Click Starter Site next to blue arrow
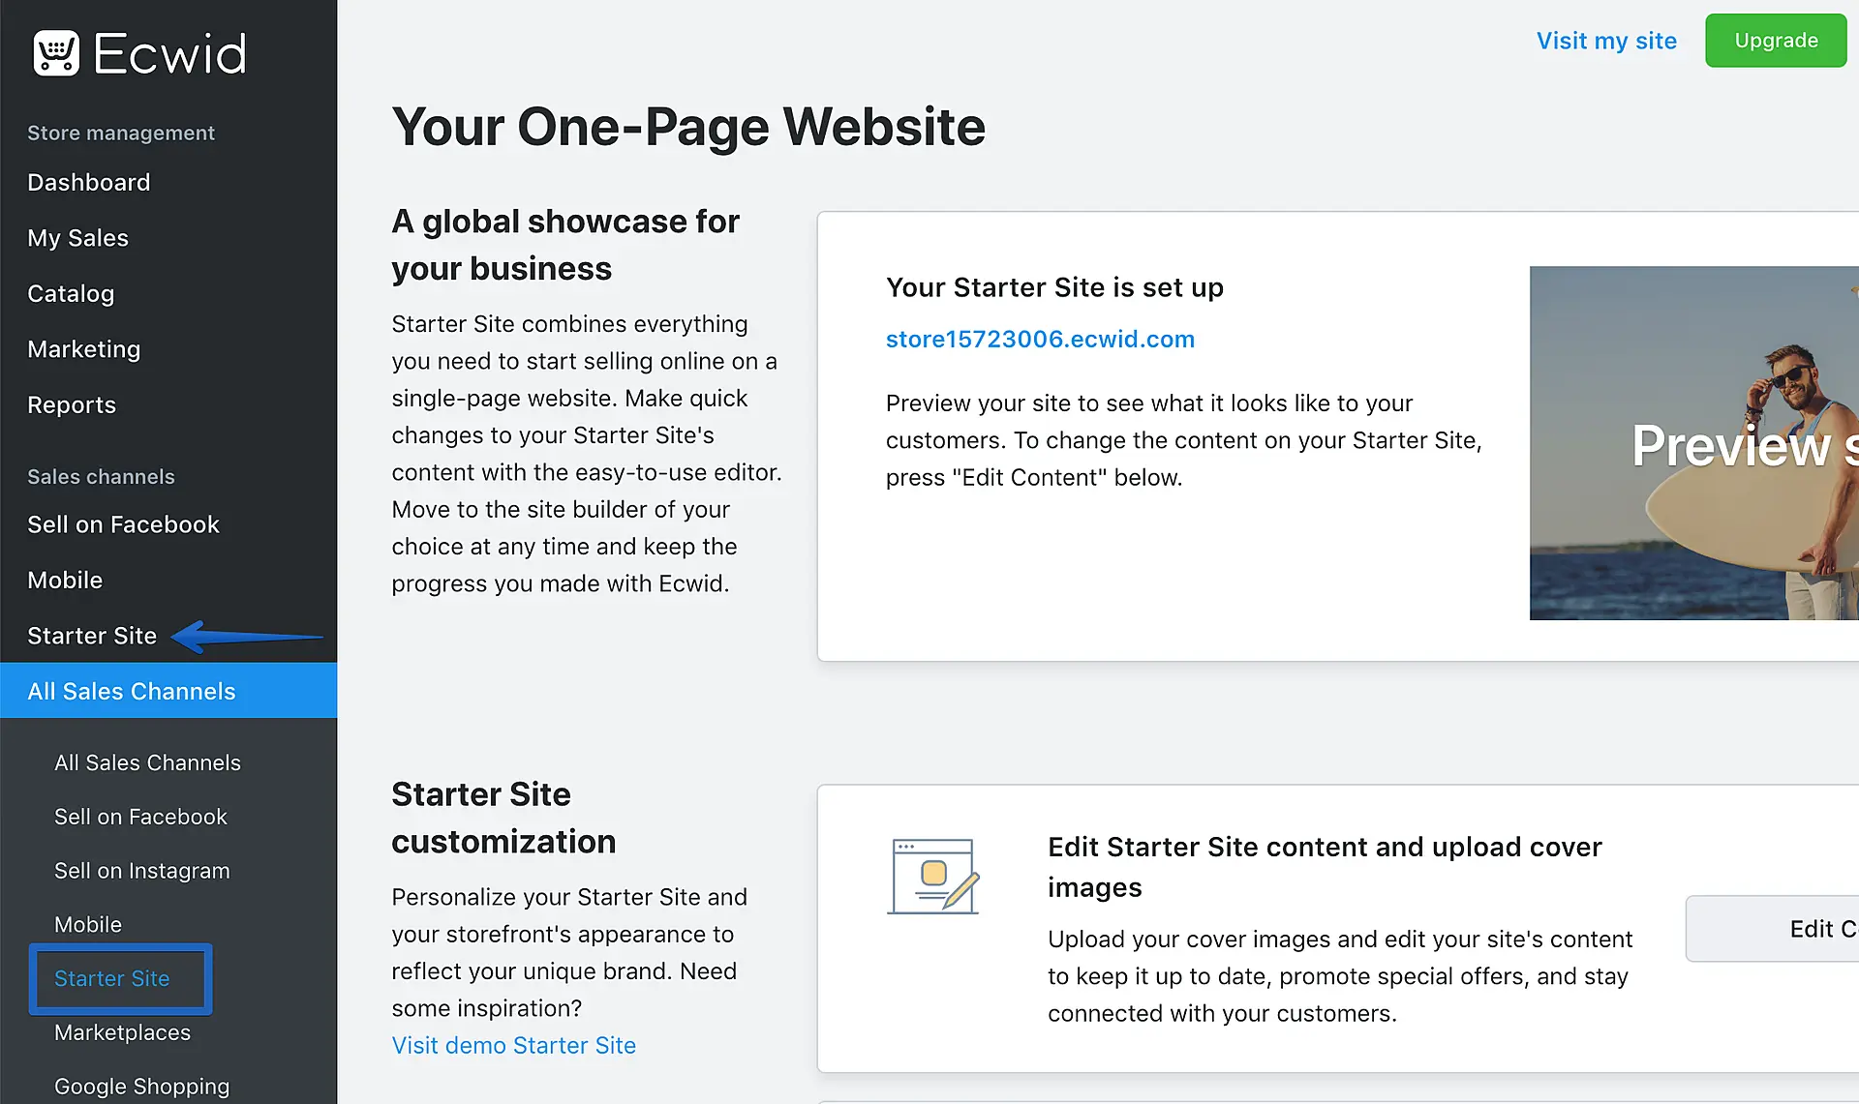Screen dimensions: 1859x1104 coord(92,636)
